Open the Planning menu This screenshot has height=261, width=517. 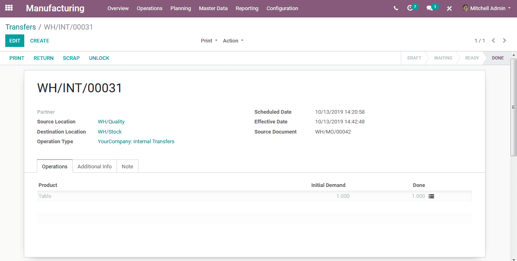click(181, 8)
